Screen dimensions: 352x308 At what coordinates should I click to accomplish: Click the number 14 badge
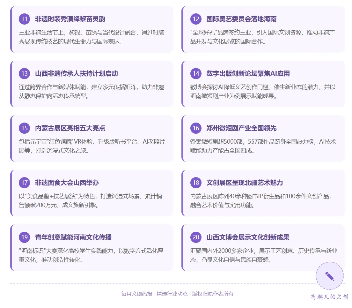pyautogui.click(x=196, y=73)
